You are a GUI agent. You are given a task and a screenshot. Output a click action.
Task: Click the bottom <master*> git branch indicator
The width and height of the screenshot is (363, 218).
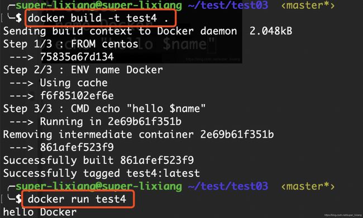pos(308,186)
